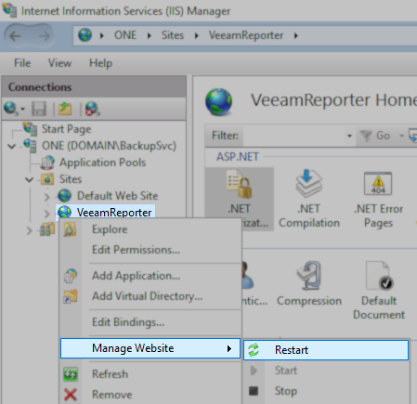The width and height of the screenshot is (417, 404).
Task: Collapse the Sites tree node
Action: 29,179
